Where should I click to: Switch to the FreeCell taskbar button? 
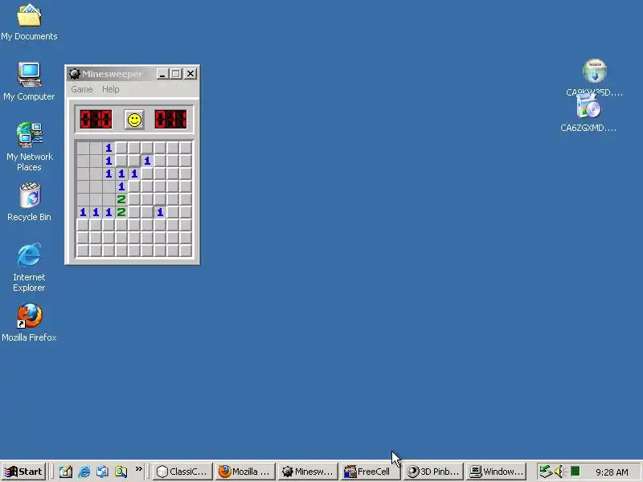tap(371, 472)
